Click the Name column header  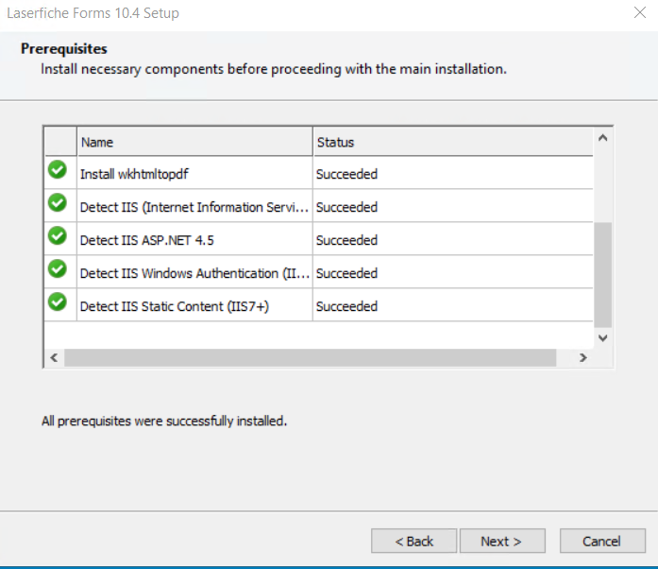194,142
